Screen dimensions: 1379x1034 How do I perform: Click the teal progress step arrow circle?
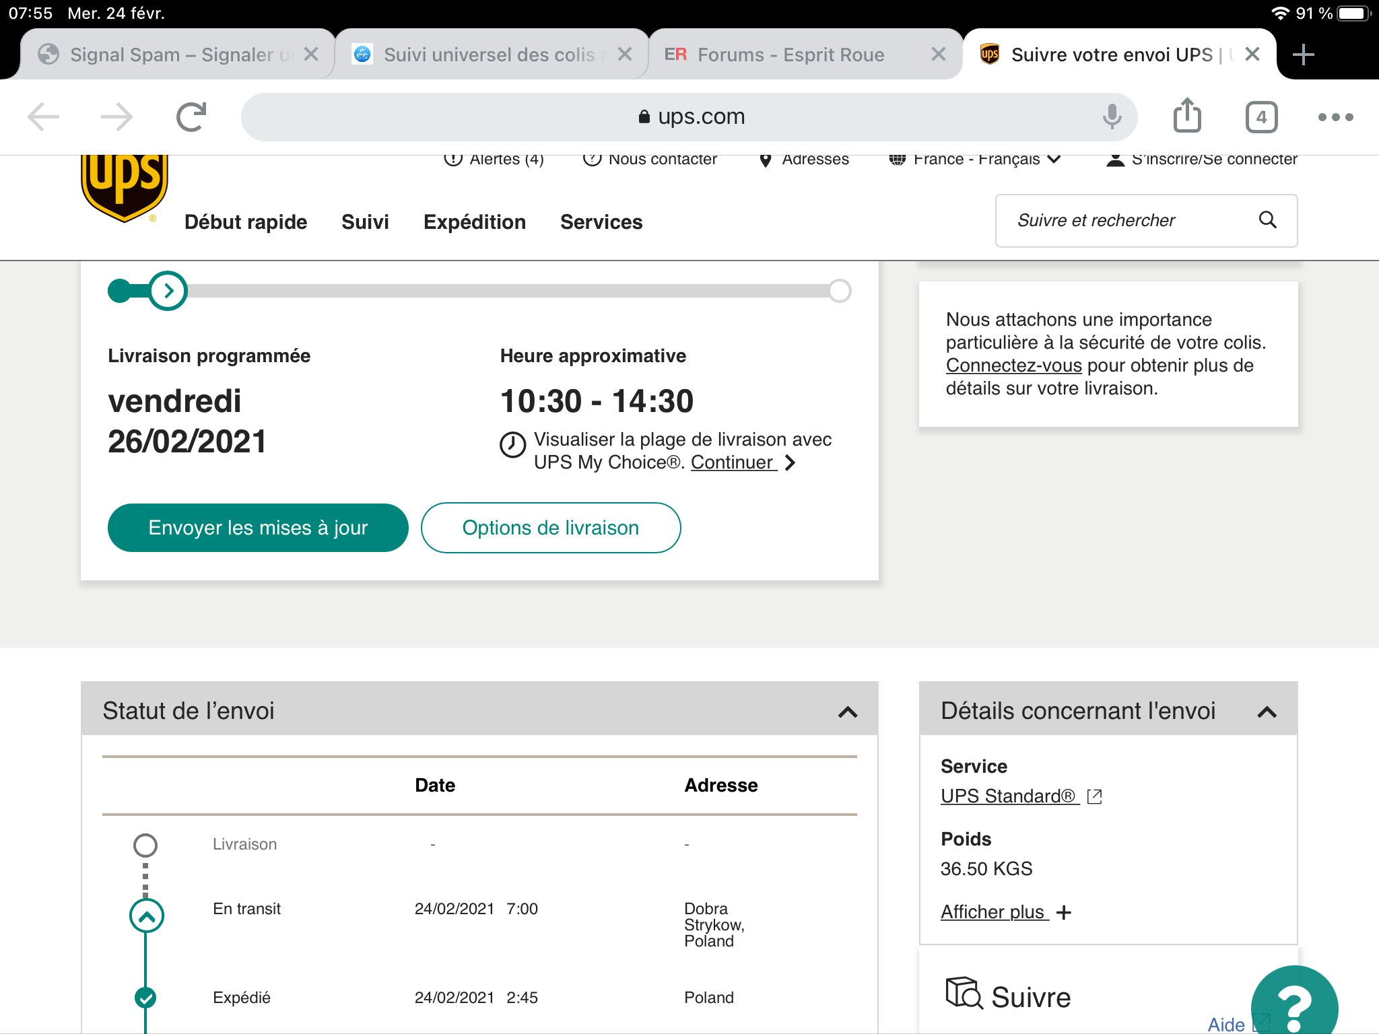(168, 291)
